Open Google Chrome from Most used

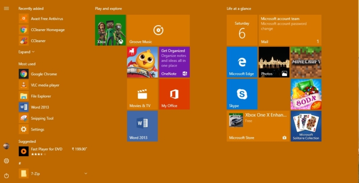(44, 74)
